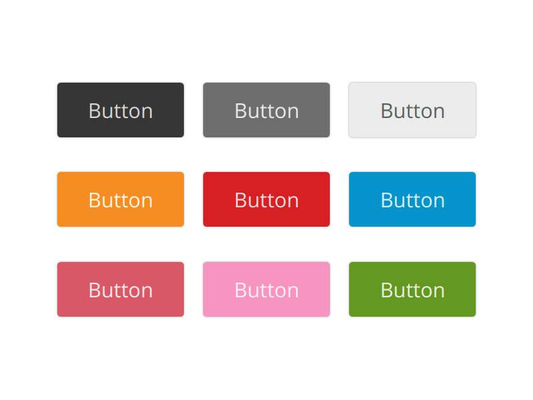Activate the bright red Button
This screenshot has width=533, height=400.
click(266, 199)
